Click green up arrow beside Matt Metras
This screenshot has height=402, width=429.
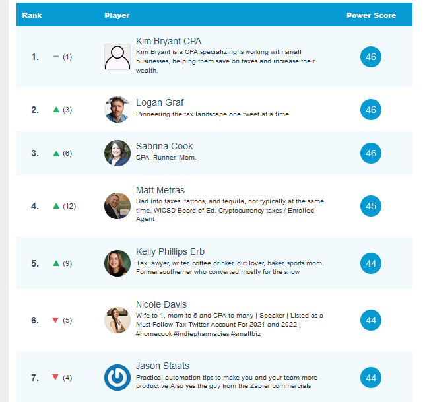[x=56, y=206]
